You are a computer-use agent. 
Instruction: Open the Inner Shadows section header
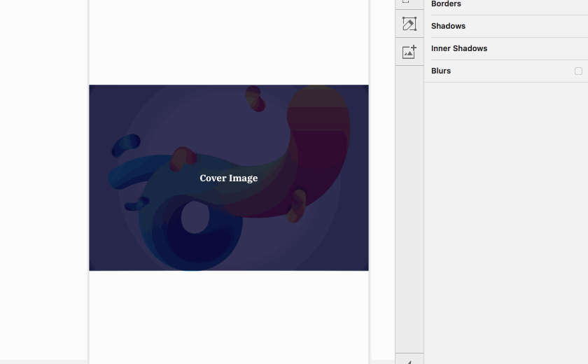[459, 48]
